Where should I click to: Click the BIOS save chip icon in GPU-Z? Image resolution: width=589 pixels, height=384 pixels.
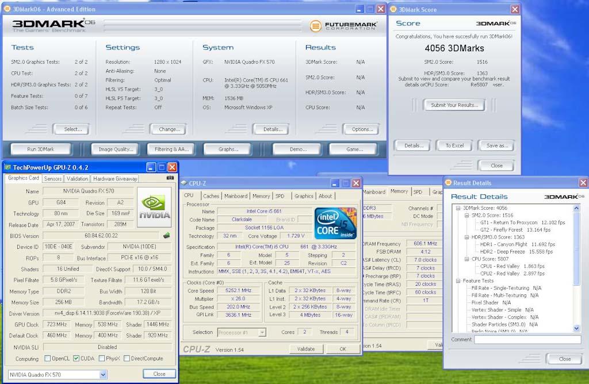point(166,235)
